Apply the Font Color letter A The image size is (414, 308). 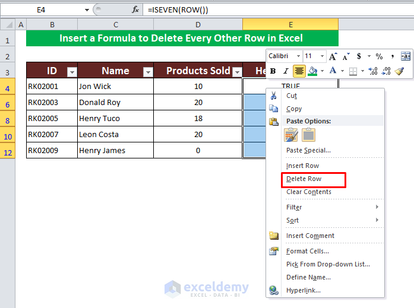point(333,71)
